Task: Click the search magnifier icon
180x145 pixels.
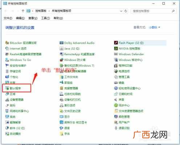Action: tap(173, 11)
